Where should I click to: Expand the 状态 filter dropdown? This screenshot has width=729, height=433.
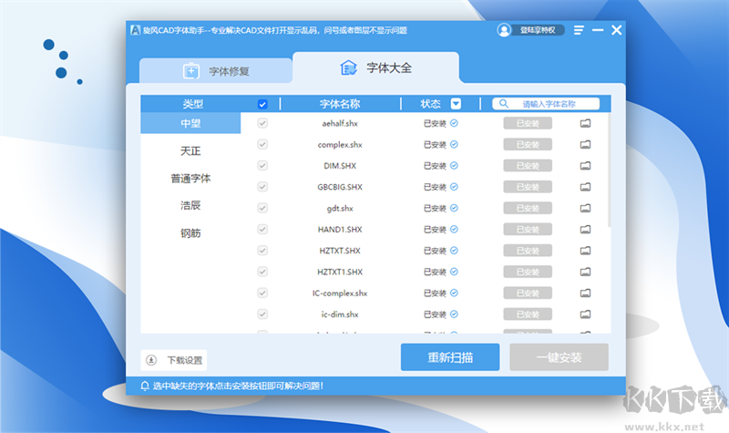(x=456, y=104)
